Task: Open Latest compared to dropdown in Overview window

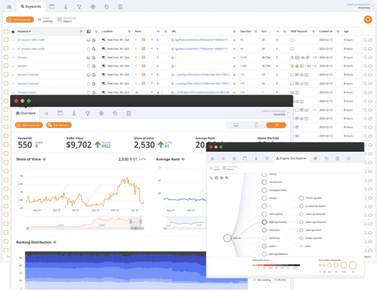Action: [275, 112]
